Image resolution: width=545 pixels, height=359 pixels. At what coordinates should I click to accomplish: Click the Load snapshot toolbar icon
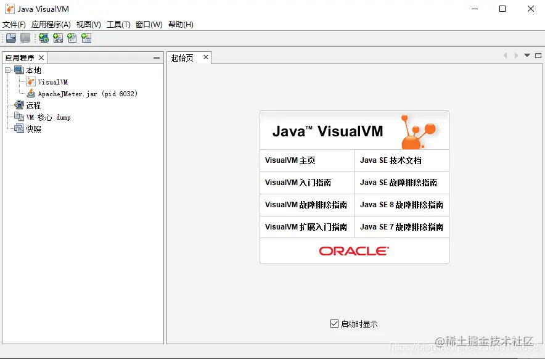(x=11, y=38)
